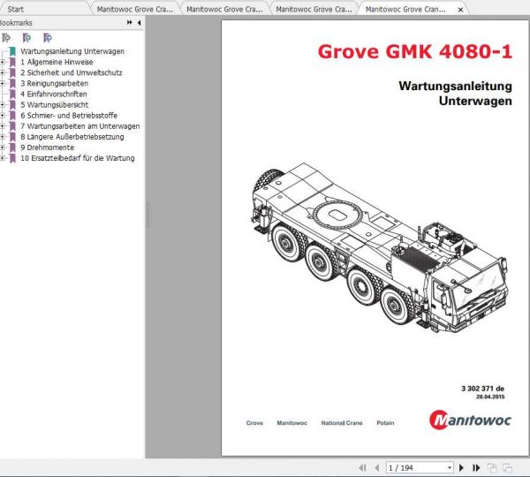The height and width of the screenshot is (477, 530).
Task: Expand the 2 Sicherheit und Umweltschutz bookmark
Action: point(2,72)
